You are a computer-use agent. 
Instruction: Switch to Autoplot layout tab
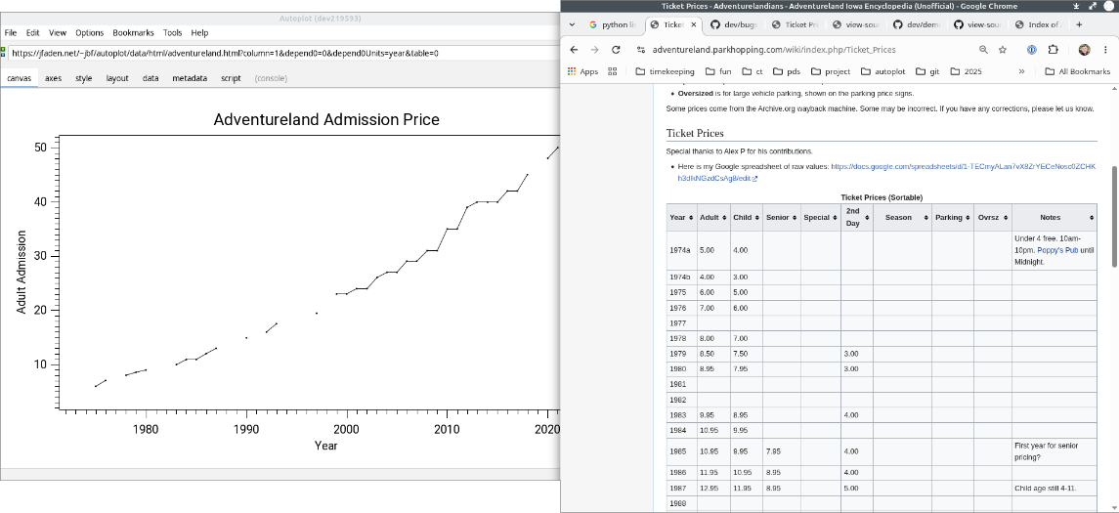pyautogui.click(x=117, y=78)
